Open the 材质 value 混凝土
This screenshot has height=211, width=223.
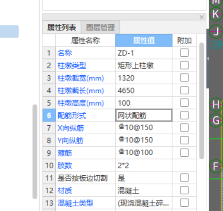coord(144,191)
